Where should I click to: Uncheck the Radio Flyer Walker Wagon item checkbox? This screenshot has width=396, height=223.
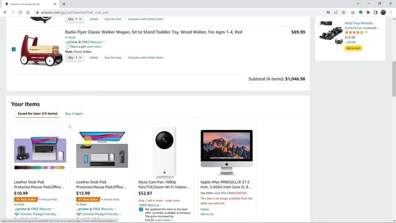(14, 50)
